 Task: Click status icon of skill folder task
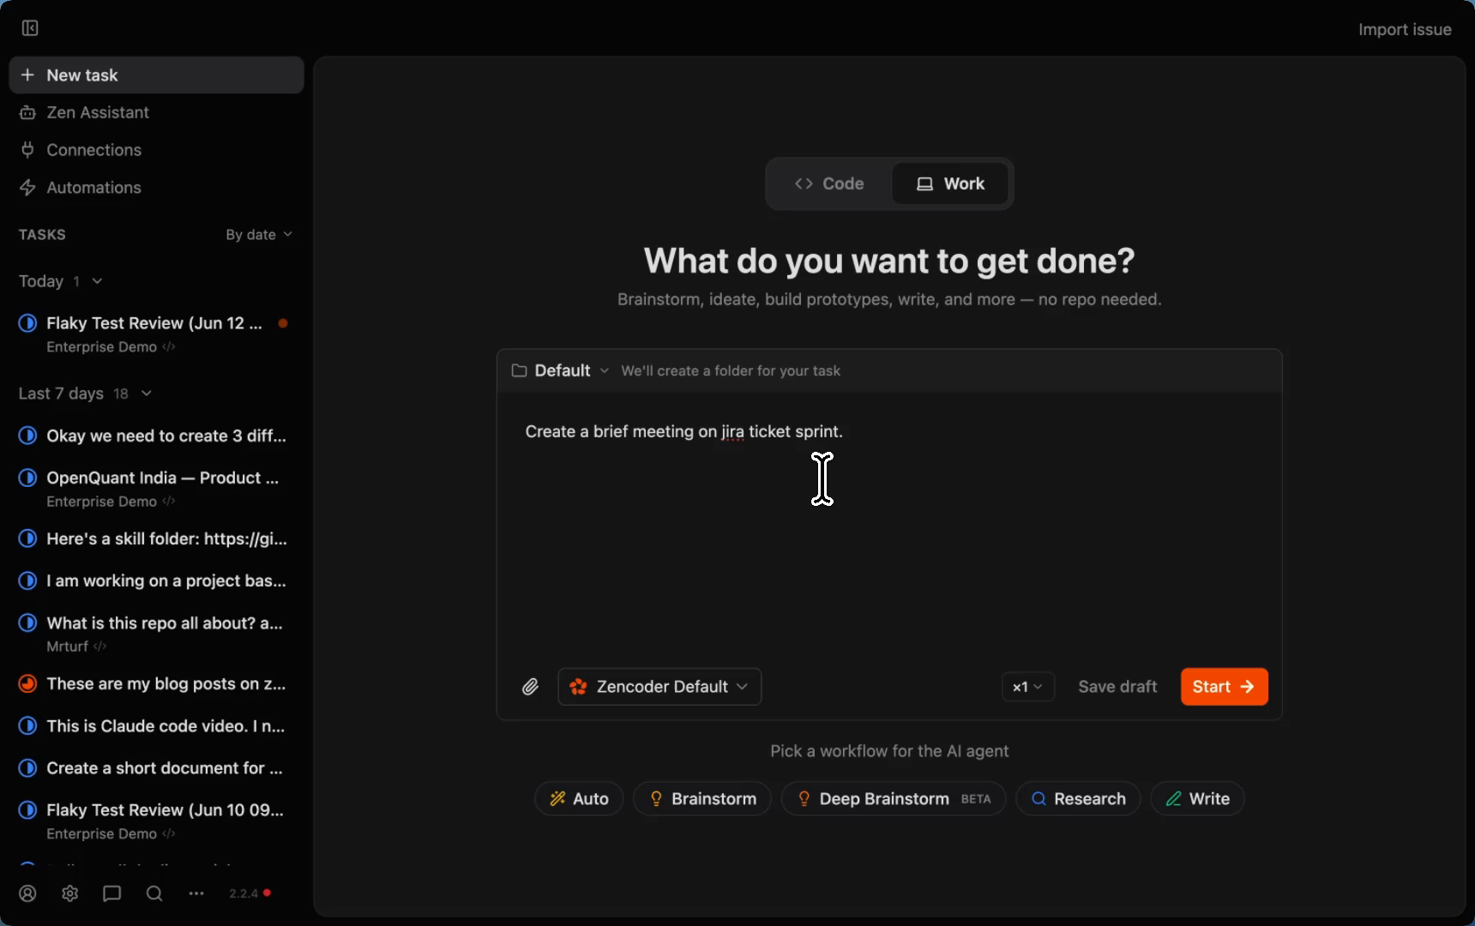point(27,538)
